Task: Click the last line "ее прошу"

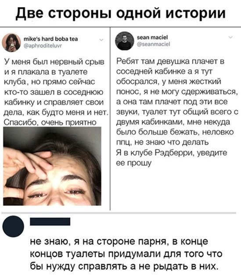Action: coord(134,163)
